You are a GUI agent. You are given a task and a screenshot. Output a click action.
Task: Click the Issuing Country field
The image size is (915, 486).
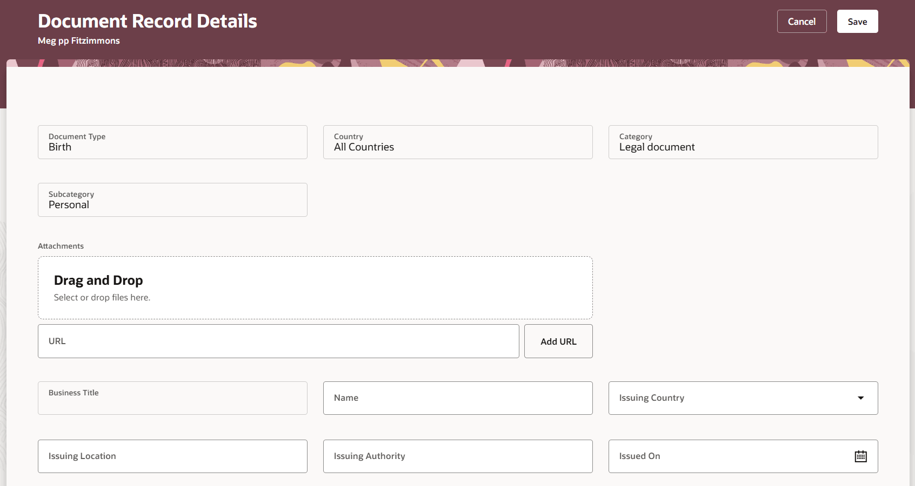pyautogui.click(x=719, y=398)
